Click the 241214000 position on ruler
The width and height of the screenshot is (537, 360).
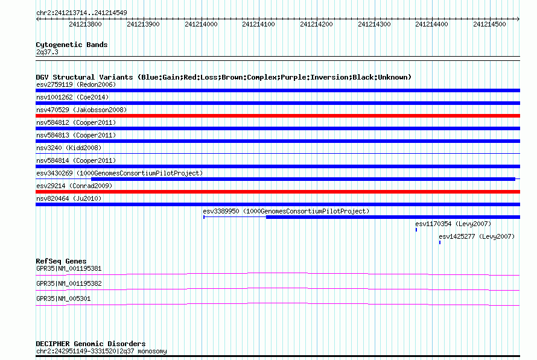point(201,24)
